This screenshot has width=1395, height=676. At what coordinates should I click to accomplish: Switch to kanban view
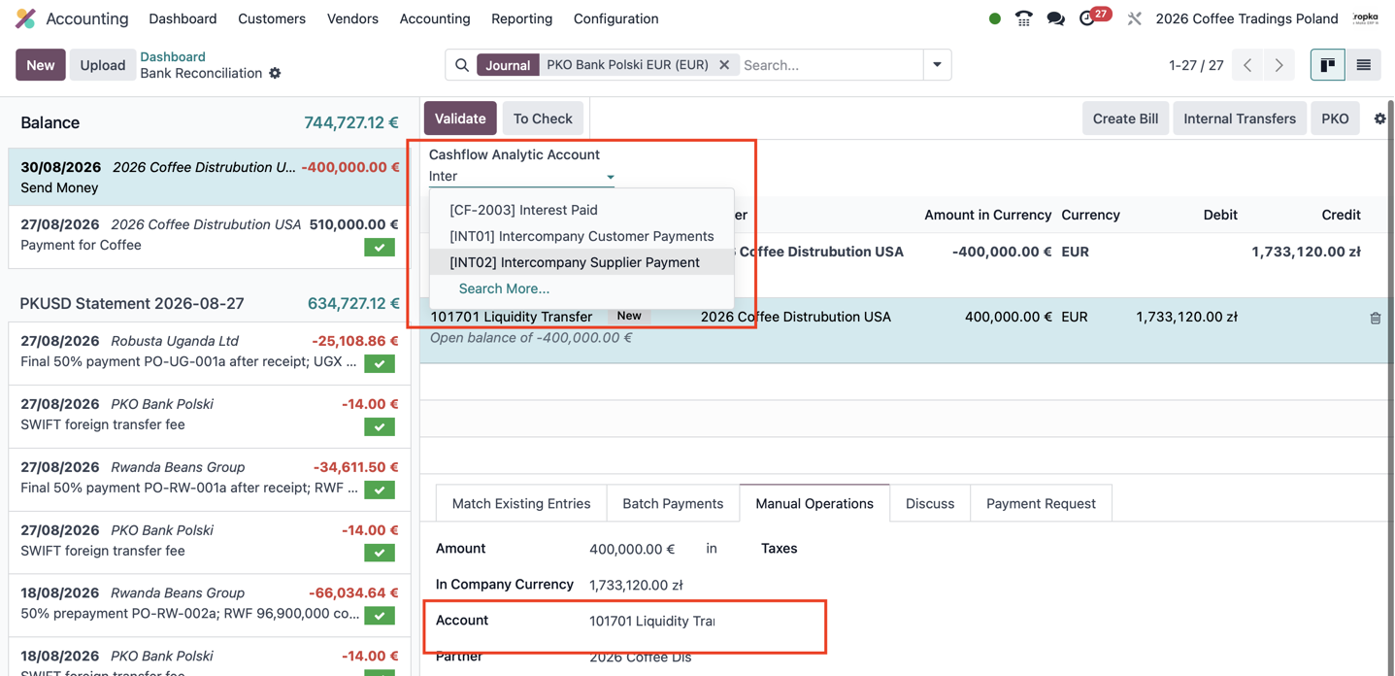[1327, 65]
